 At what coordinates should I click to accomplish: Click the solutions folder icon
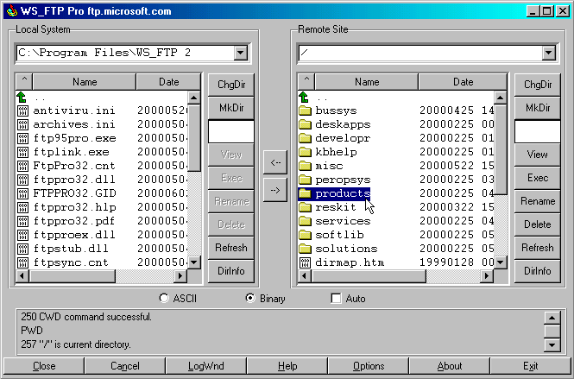coord(305,249)
